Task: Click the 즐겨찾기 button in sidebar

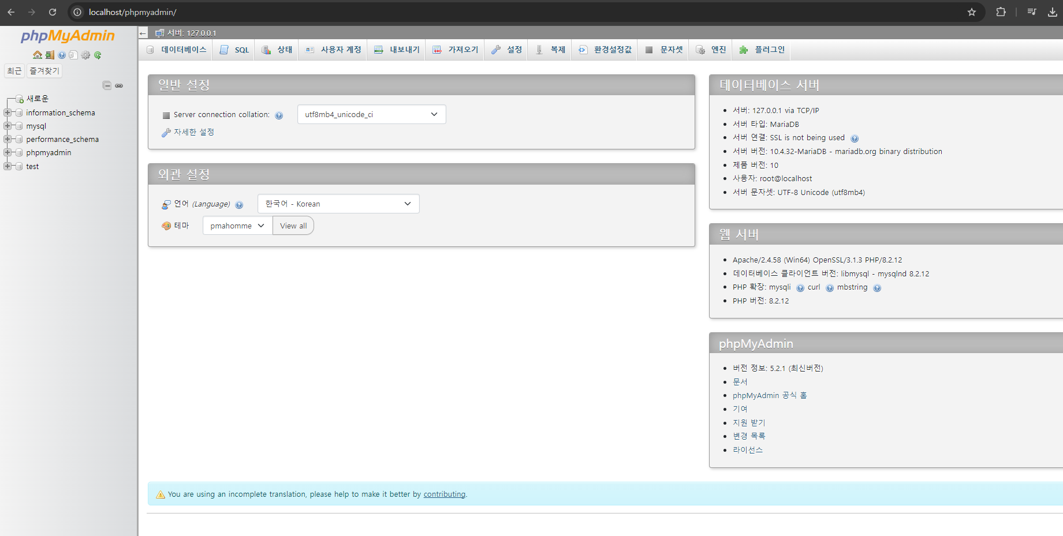Action: (x=44, y=71)
